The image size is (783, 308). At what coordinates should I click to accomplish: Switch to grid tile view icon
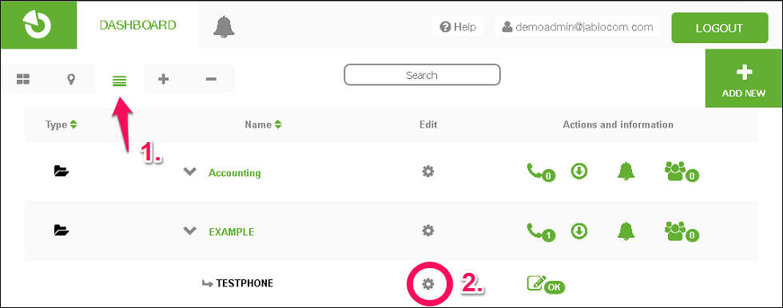point(23,79)
